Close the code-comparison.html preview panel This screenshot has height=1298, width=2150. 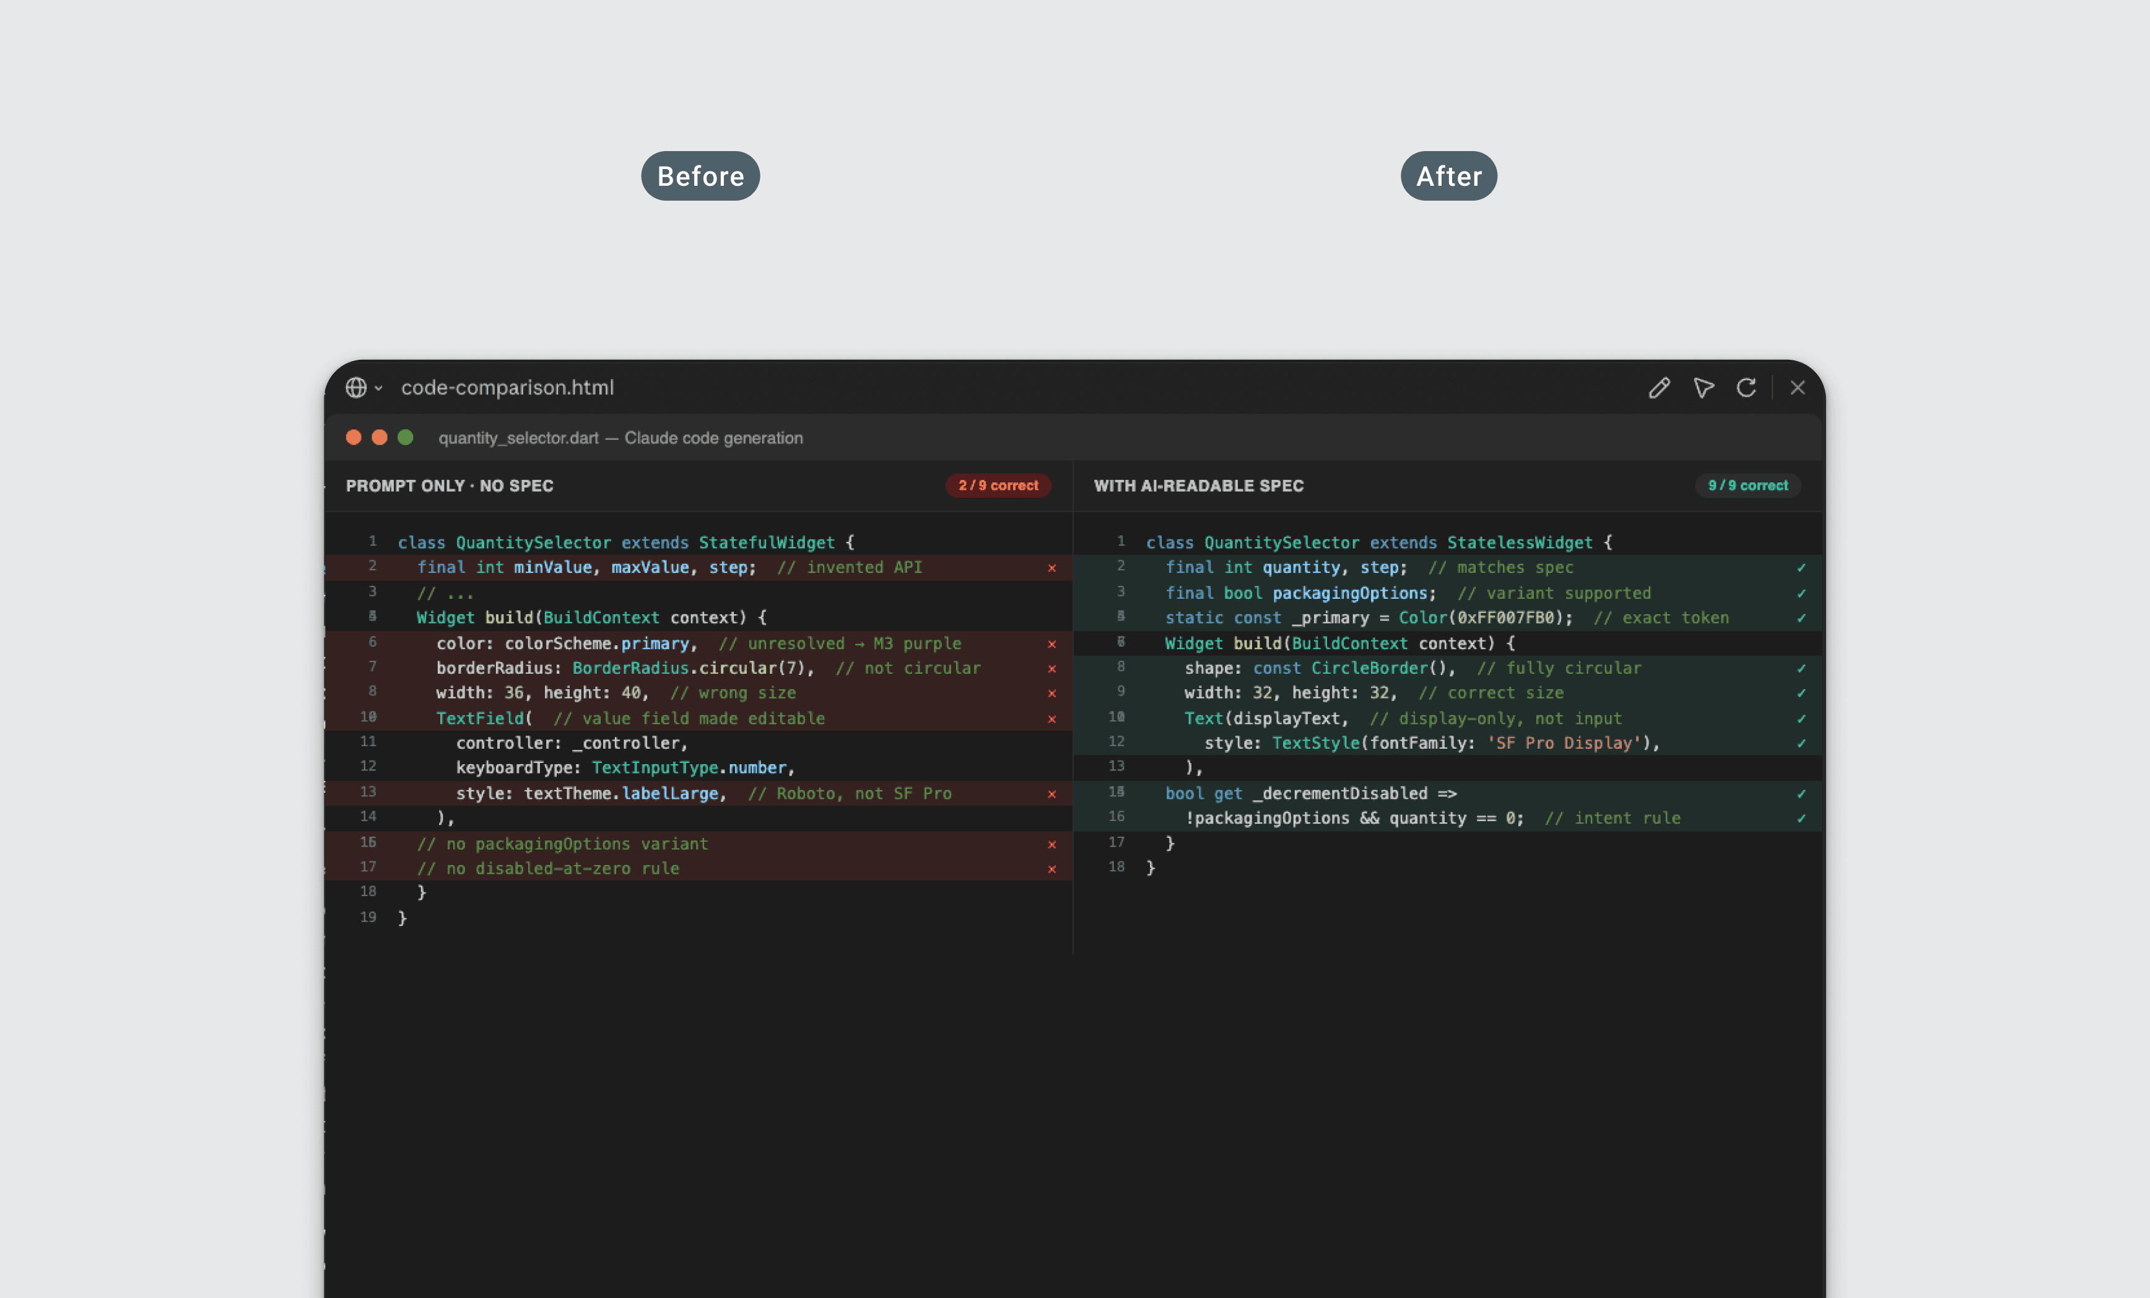pyautogui.click(x=1798, y=388)
